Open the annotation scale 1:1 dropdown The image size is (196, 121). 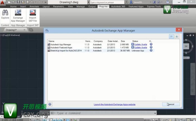165,120
